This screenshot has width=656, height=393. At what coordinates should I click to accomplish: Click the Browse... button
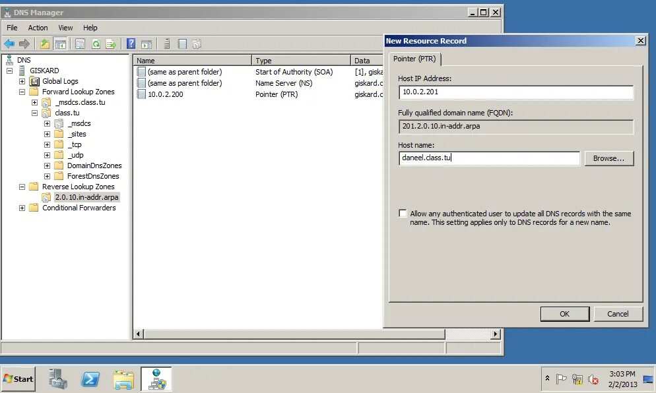(608, 158)
